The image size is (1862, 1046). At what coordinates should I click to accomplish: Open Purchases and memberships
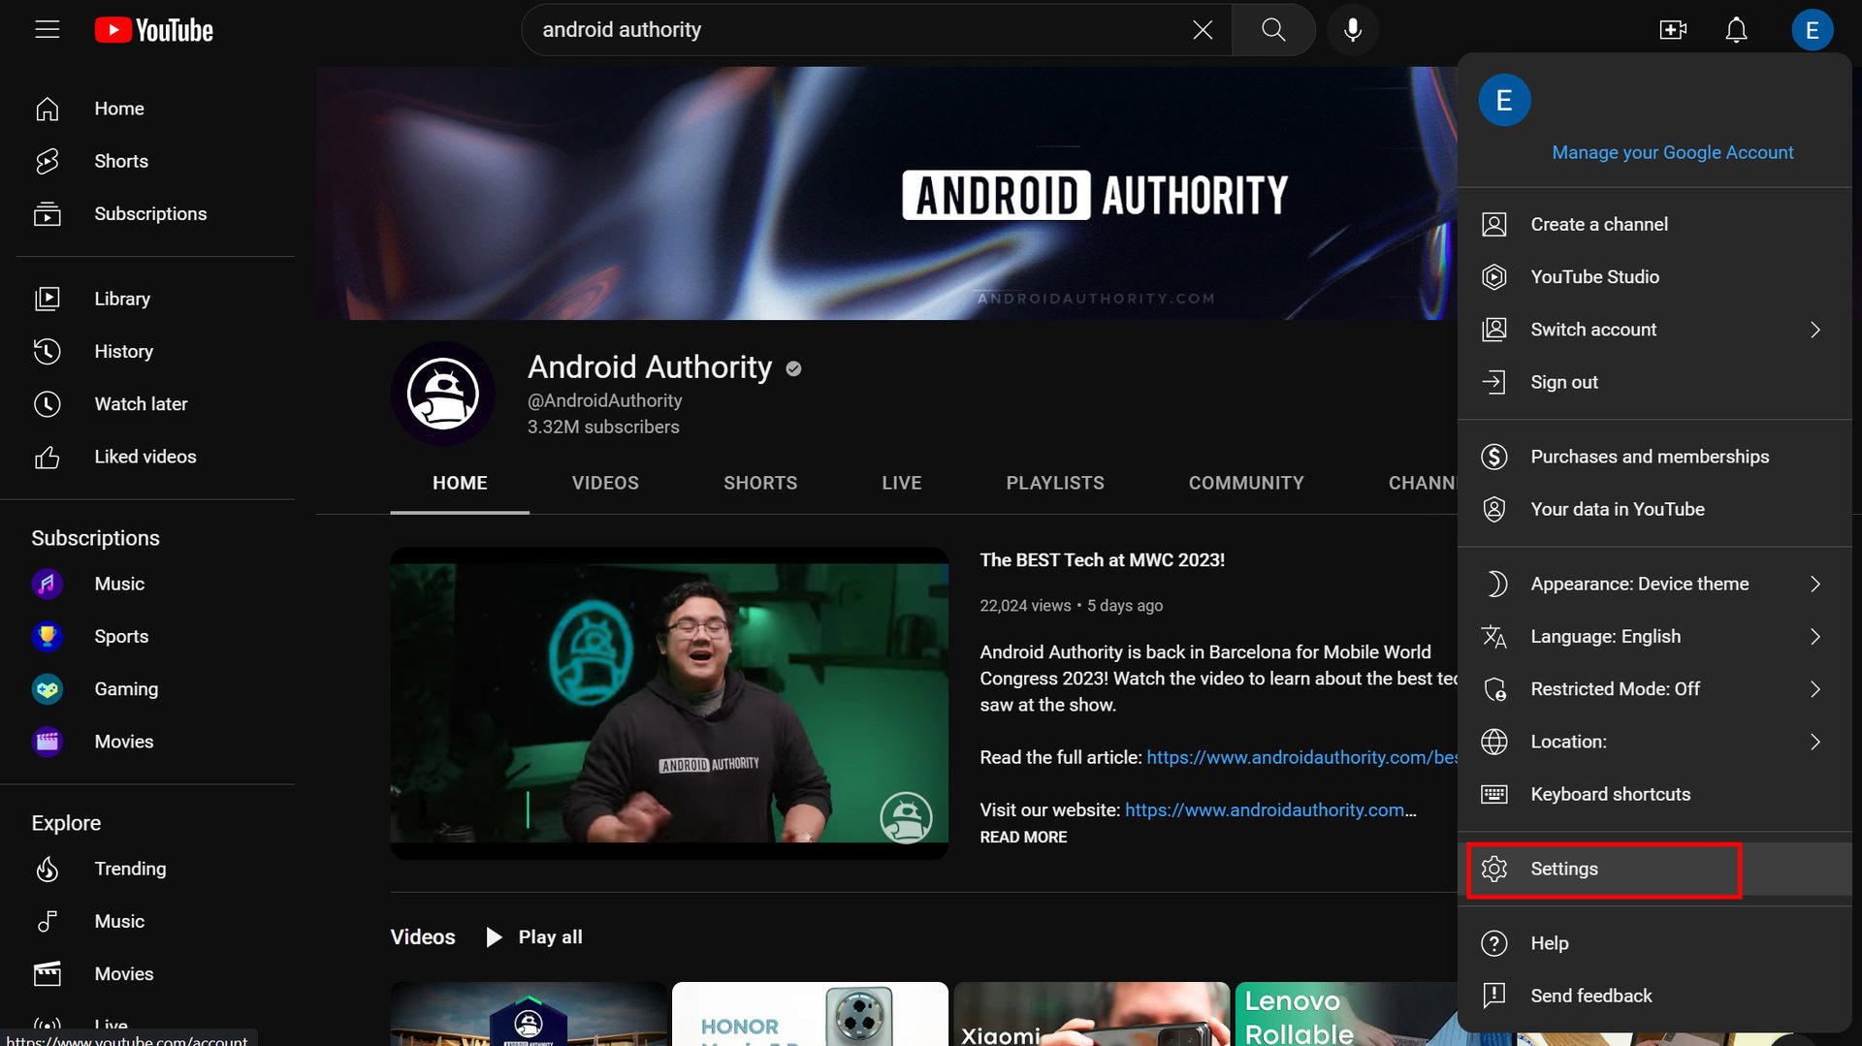pos(1654,456)
